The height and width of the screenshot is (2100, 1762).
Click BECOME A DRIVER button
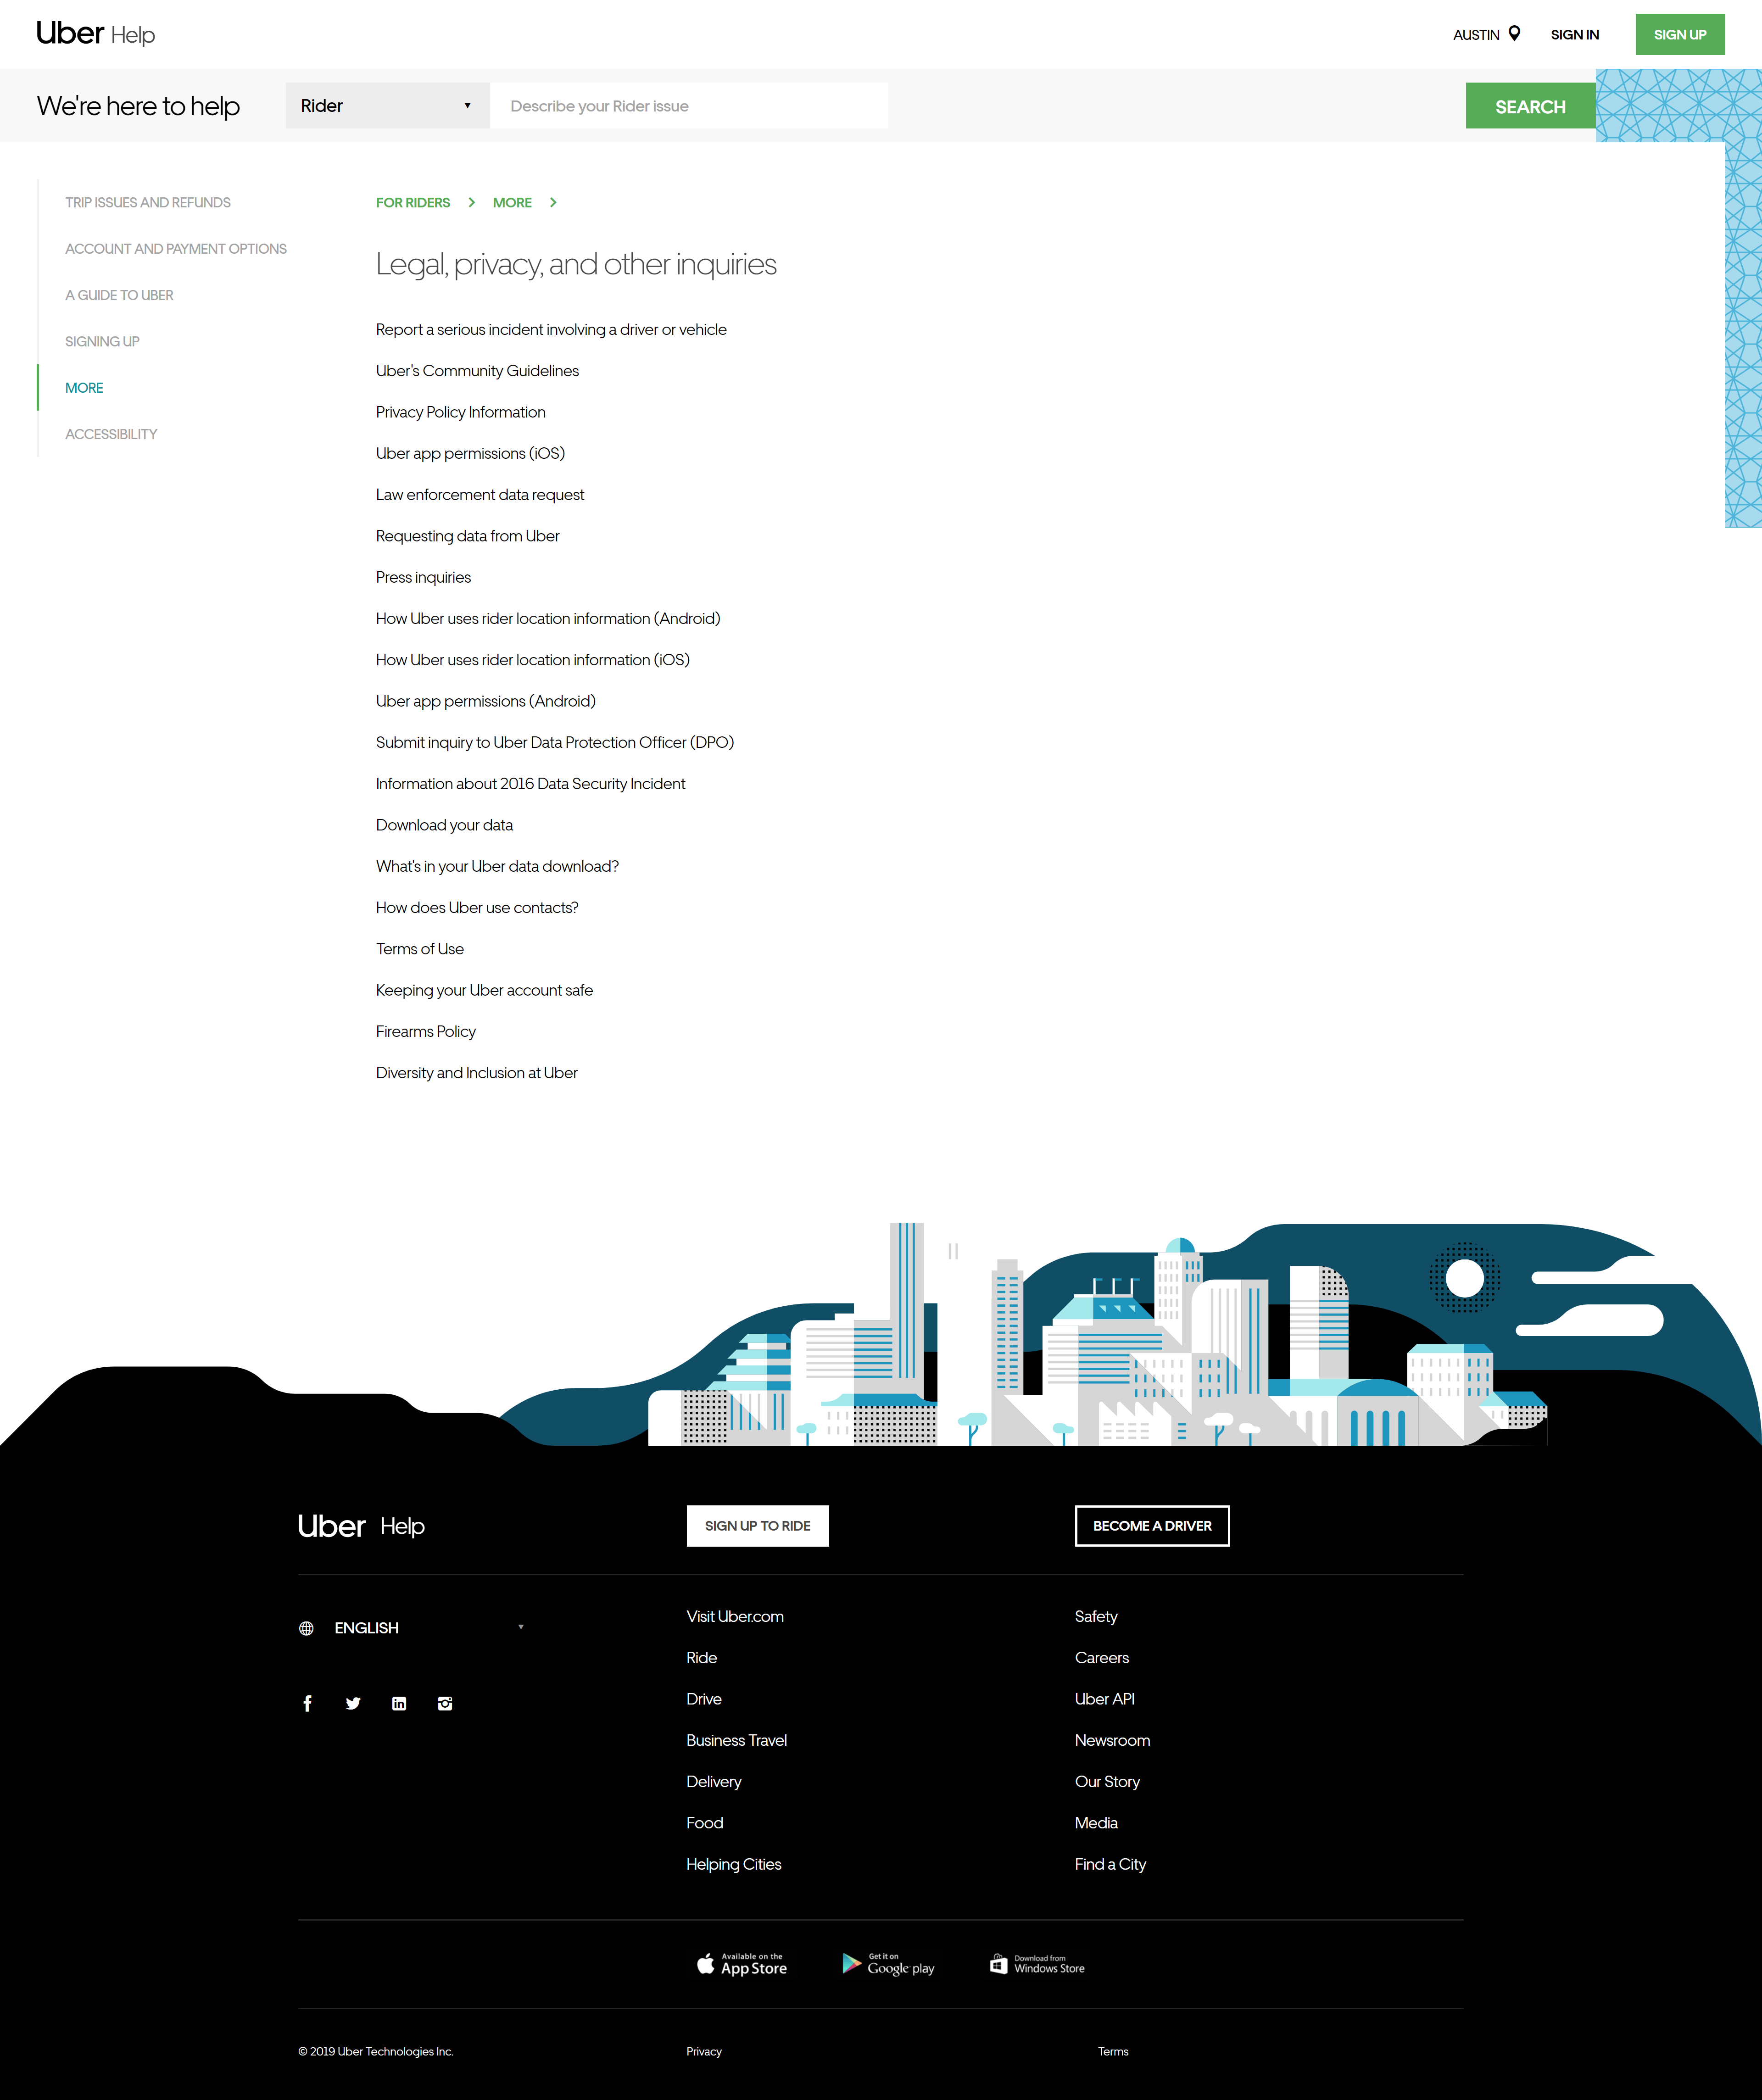click(x=1152, y=1526)
